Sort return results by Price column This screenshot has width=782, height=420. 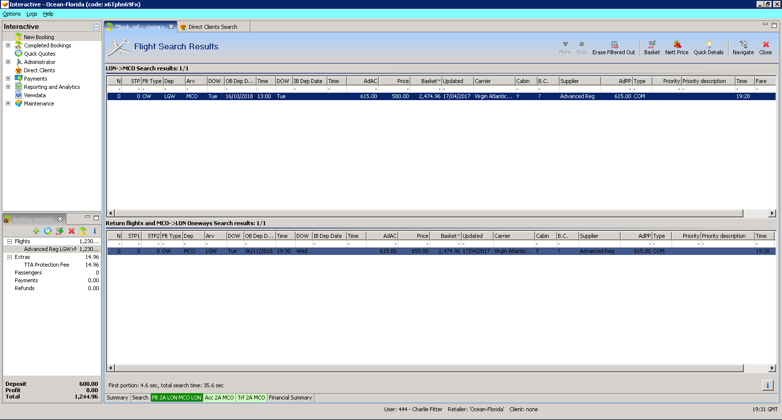coord(414,236)
